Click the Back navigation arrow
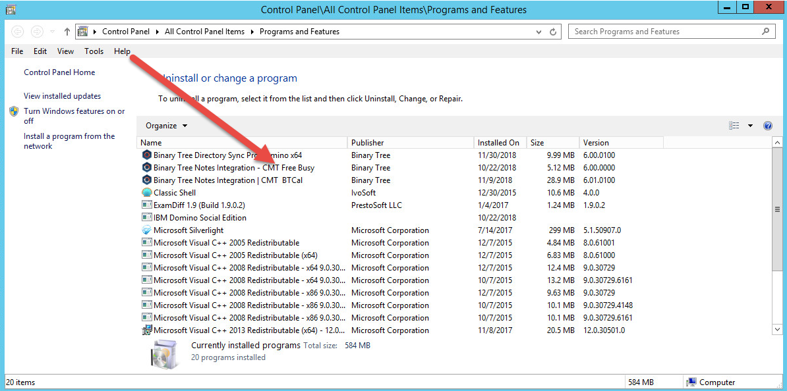The image size is (787, 391). [18, 32]
